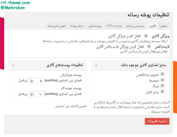
Task: Uncheck تصویر بندانگشتی image size
Action: pos(162,74)
